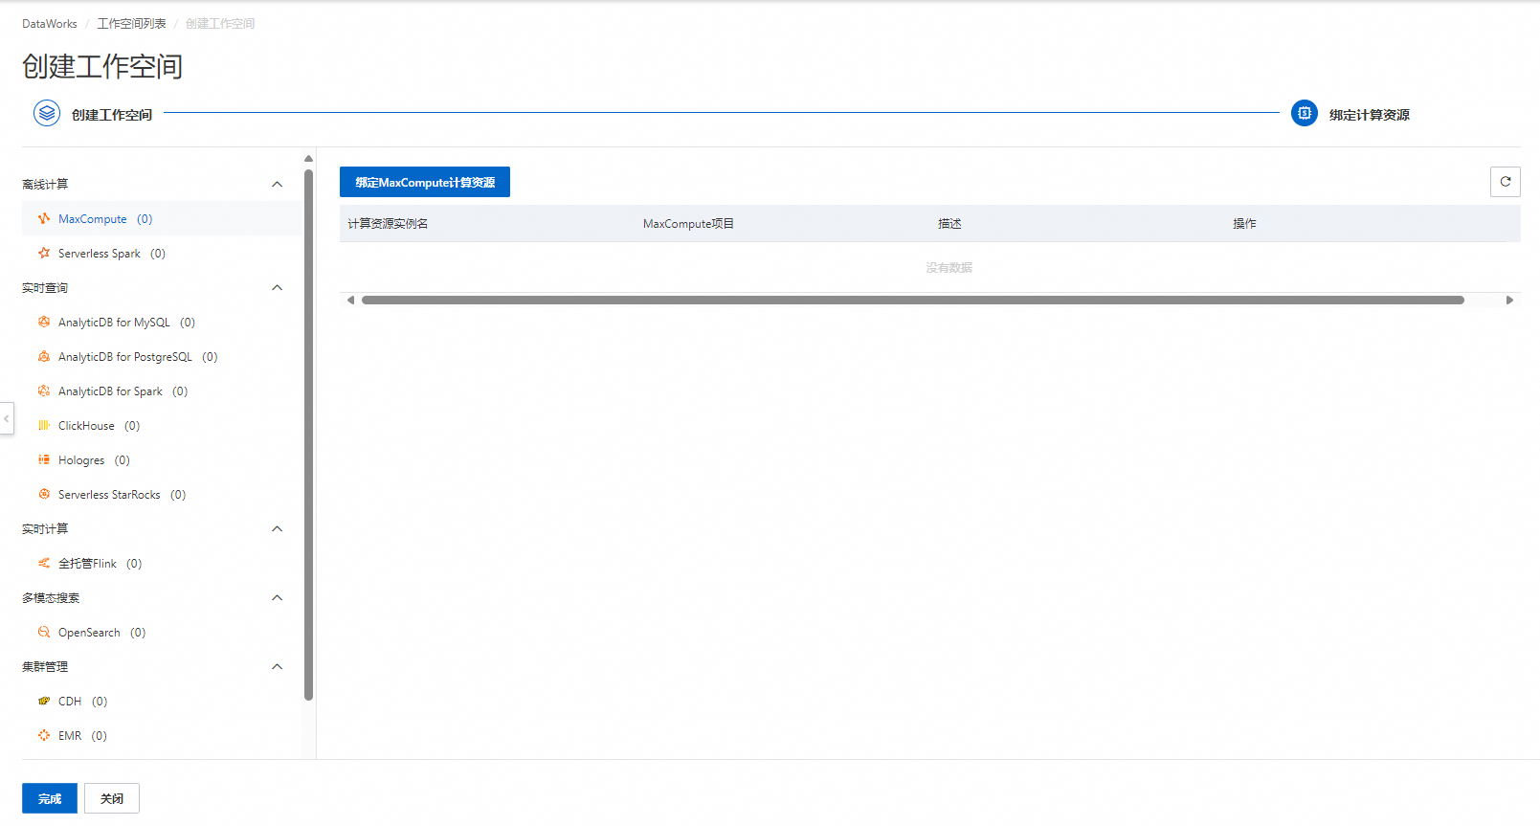Click the 完成 button
Screen dimensions: 1540x826
(x=50, y=798)
